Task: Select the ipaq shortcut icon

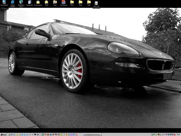Action: coord(55,3)
